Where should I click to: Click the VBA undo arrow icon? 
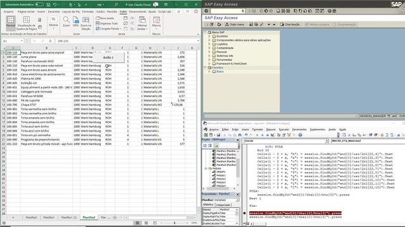[246, 135]
